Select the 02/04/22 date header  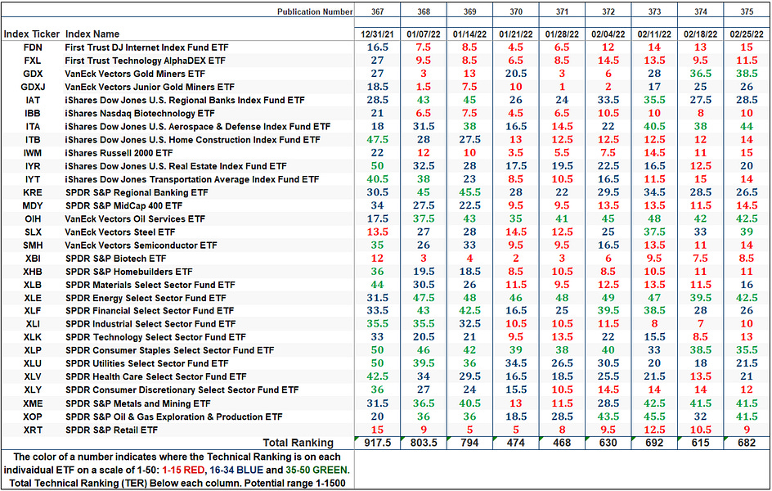pyautogui.click(x=608, y=34)
